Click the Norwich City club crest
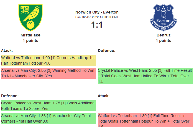194x127 pixels. 30,17
